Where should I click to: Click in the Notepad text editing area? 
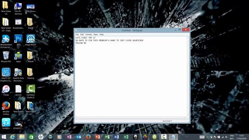click(131, 76)
